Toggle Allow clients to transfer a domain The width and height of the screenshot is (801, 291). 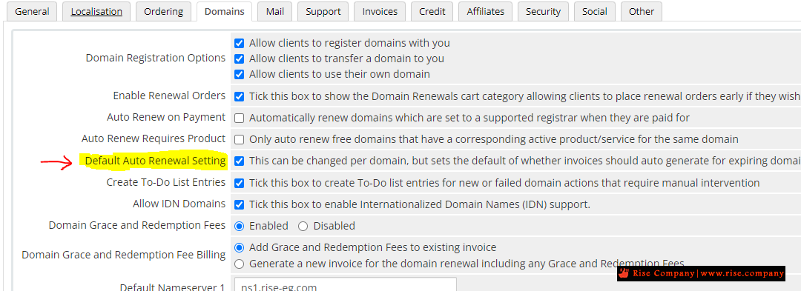(239, 58)
